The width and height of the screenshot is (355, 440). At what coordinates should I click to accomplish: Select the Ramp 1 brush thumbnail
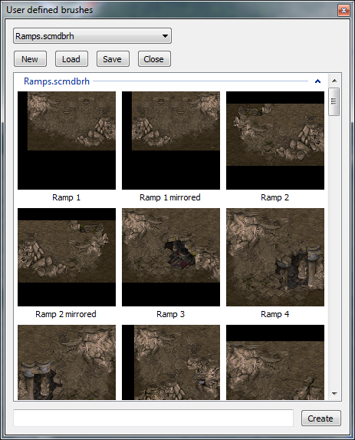pos(67,141)
